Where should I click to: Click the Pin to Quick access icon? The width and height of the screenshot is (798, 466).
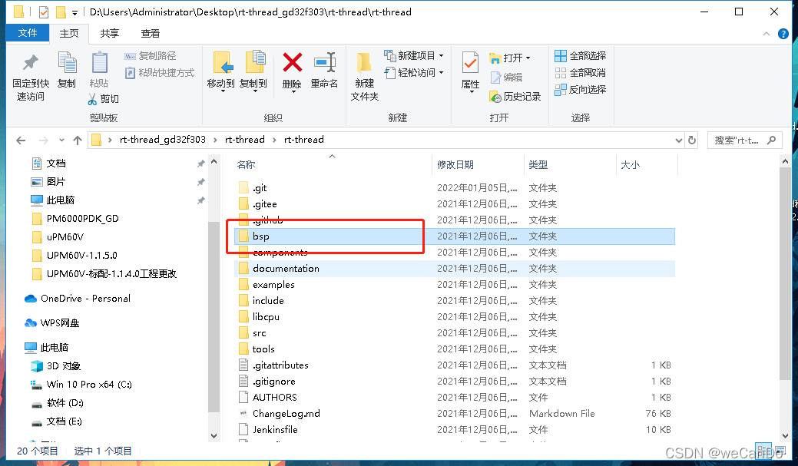point(31,63)
